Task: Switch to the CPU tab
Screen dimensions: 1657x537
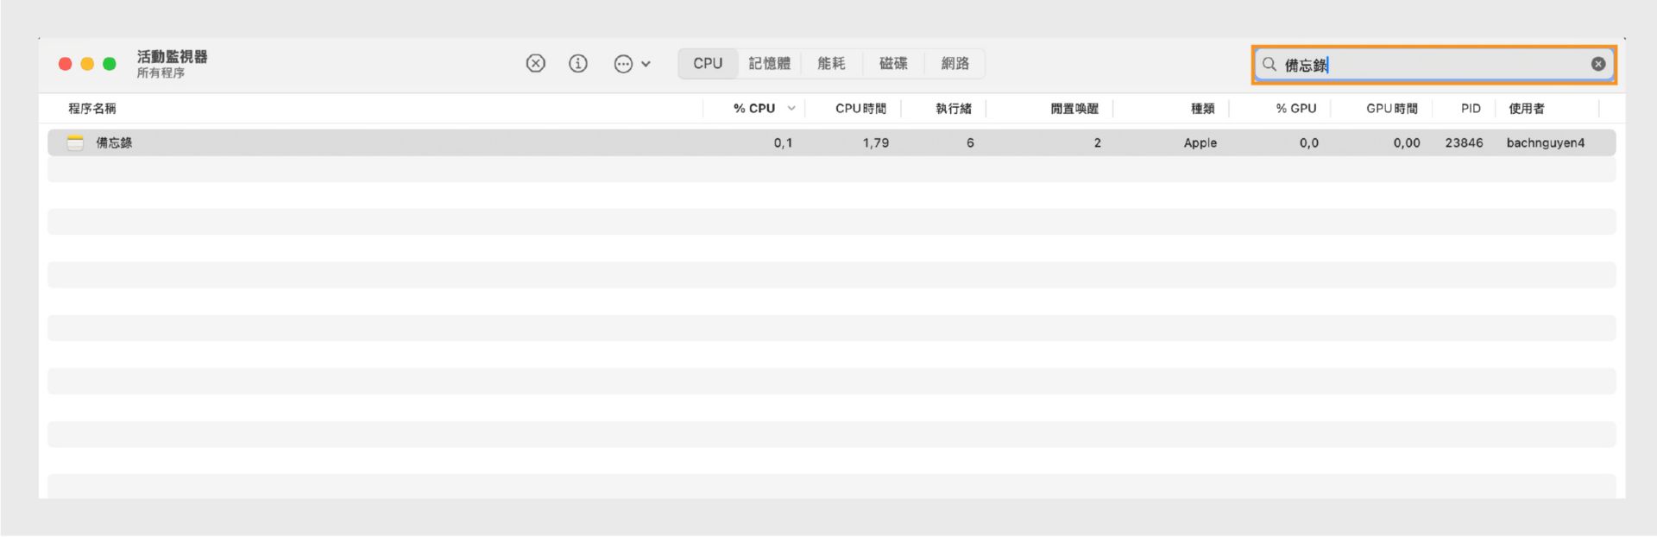Action: pos(708,64)
